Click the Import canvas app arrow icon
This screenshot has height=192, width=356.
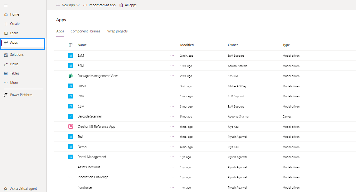pyautogui.click(x=85, y=5)
